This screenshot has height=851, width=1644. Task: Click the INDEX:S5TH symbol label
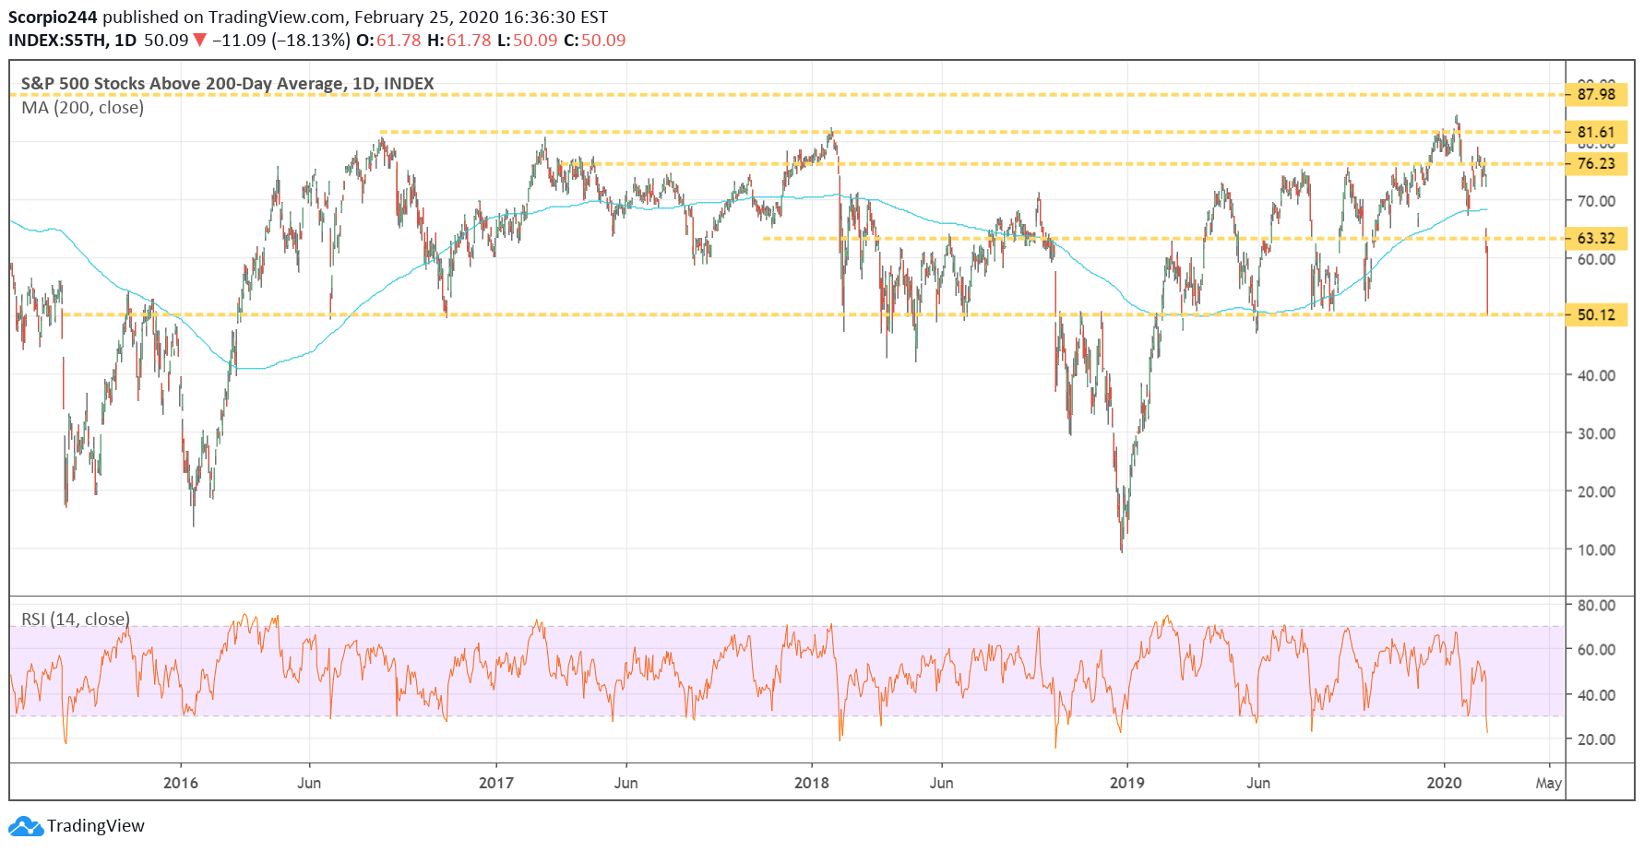coord(57,40)
